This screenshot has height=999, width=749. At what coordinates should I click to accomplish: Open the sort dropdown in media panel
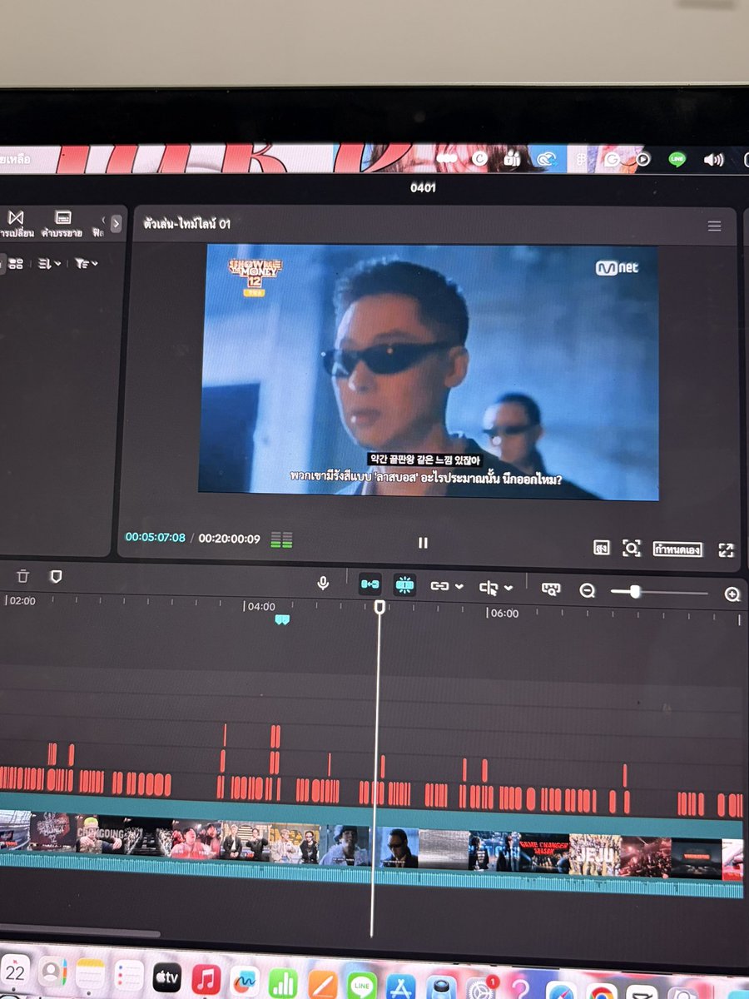[x=48, y=263]
